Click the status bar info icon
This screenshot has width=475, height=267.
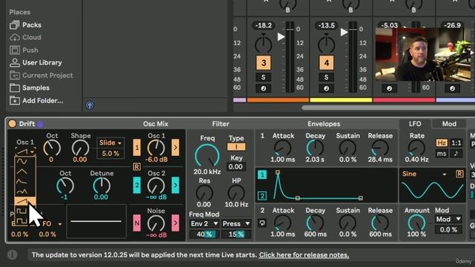(x=13, y=254)
